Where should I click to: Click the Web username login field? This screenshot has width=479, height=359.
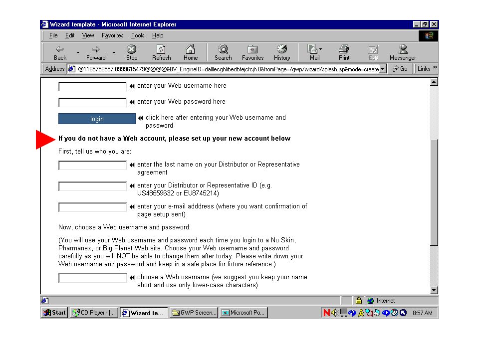92,86
